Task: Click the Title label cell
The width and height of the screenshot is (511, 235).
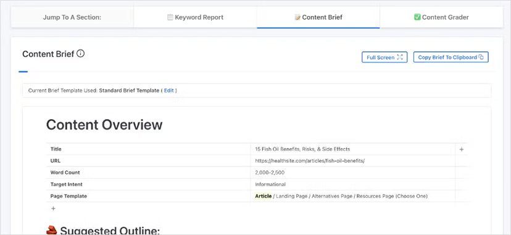Action: 148,149
